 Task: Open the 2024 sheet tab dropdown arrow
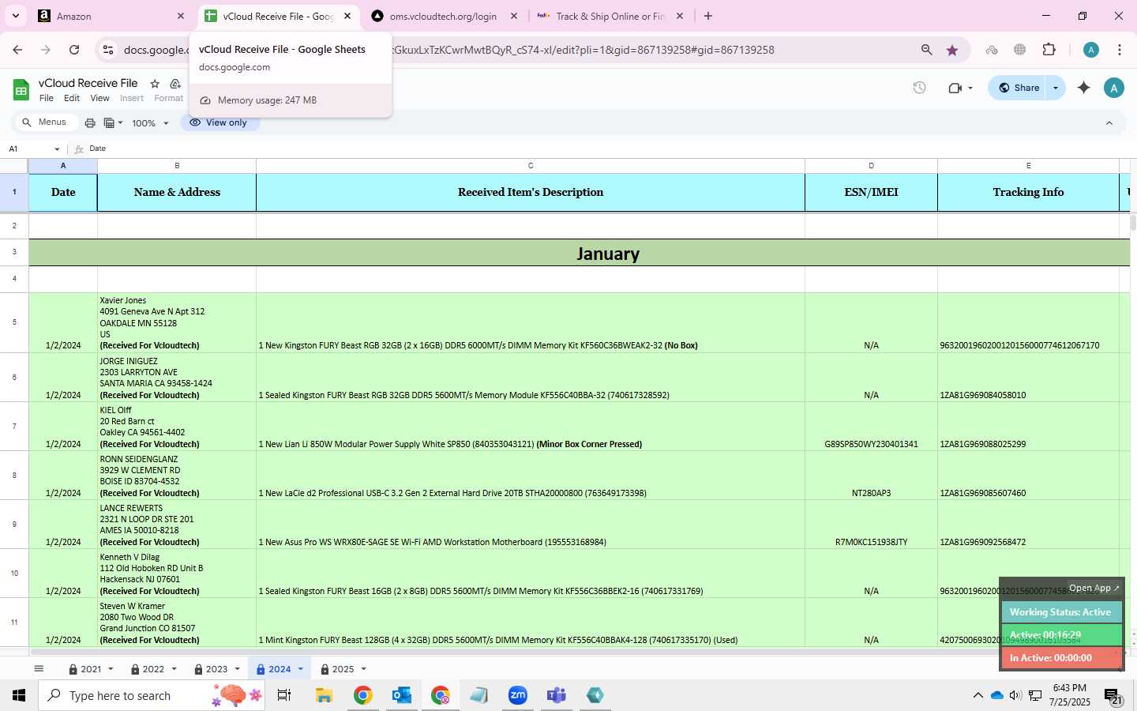[x=300, y=669]
